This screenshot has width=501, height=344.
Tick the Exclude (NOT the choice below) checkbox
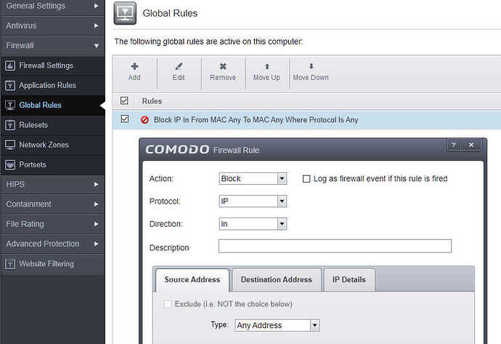[168, 304]
